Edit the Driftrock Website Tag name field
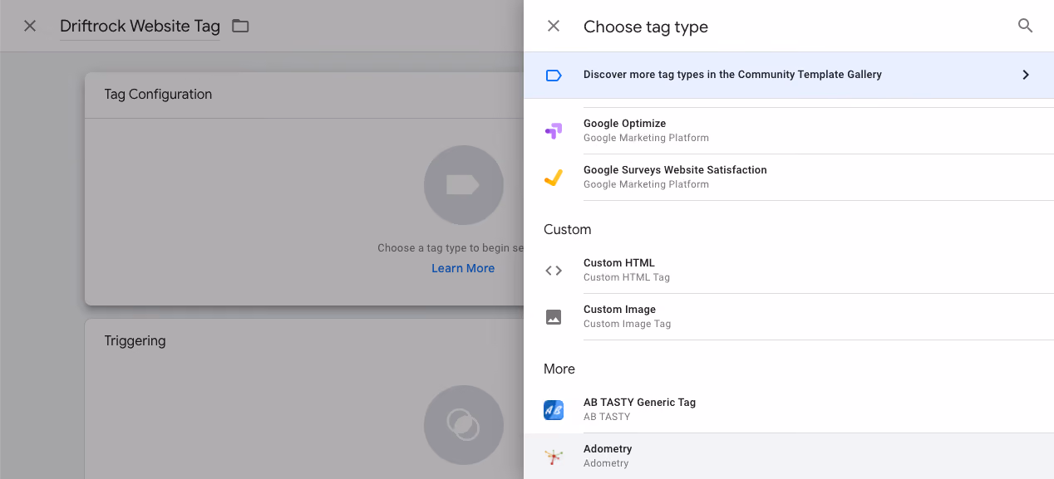Screen dimensions: 1054x479 (140, 27)
